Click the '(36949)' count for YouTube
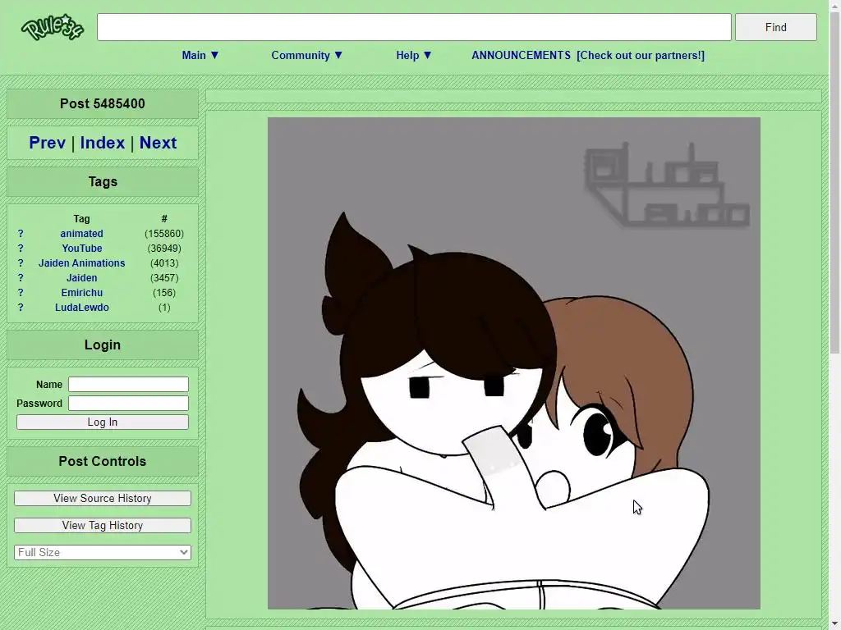The height and width of the screenshot is (630, 841). (164, 248)
